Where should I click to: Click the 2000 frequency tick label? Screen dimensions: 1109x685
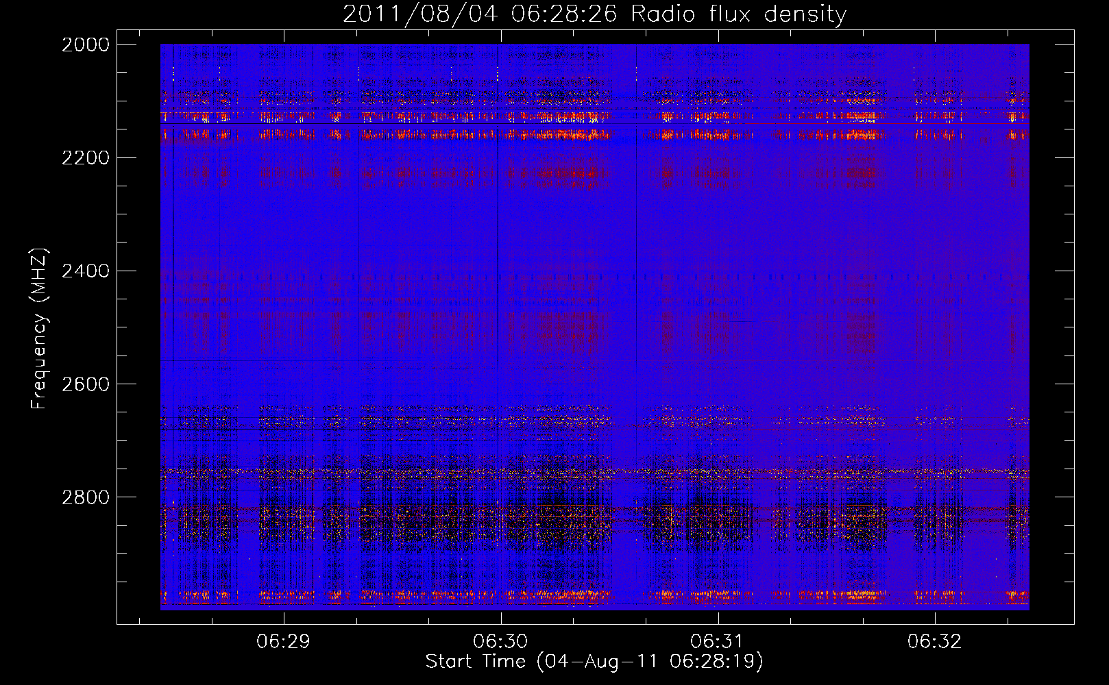point(86,45)
